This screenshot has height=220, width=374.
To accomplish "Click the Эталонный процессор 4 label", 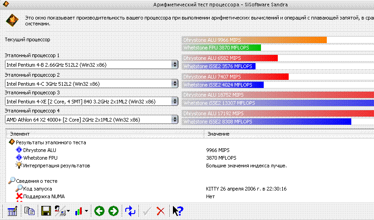I will (32, 111).
